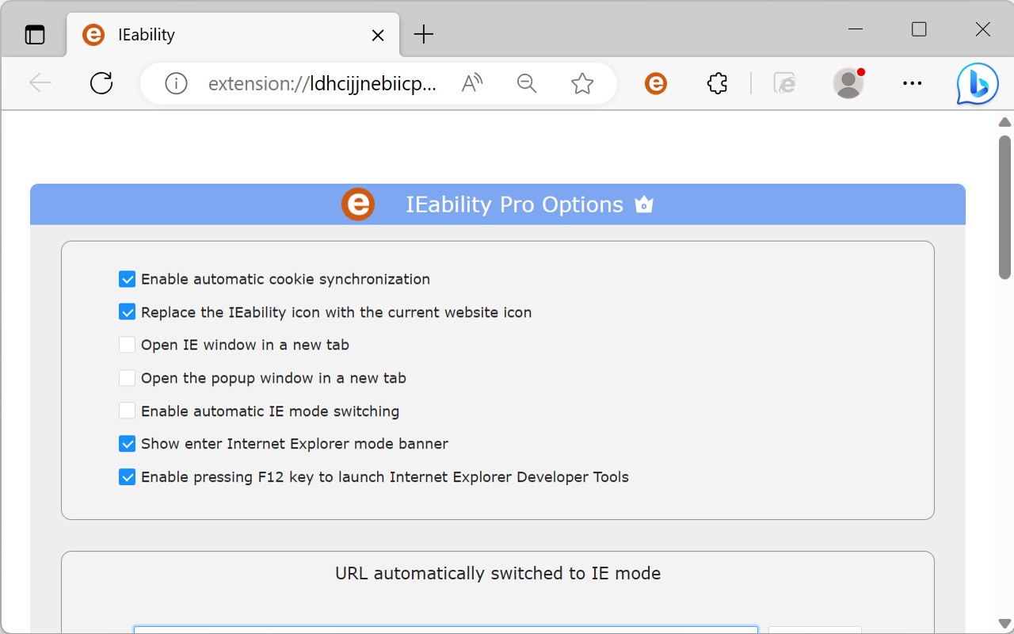Click the IEability extension toolbar icon
Viewport: 1014px width, 634px height.
click(656, 83)
